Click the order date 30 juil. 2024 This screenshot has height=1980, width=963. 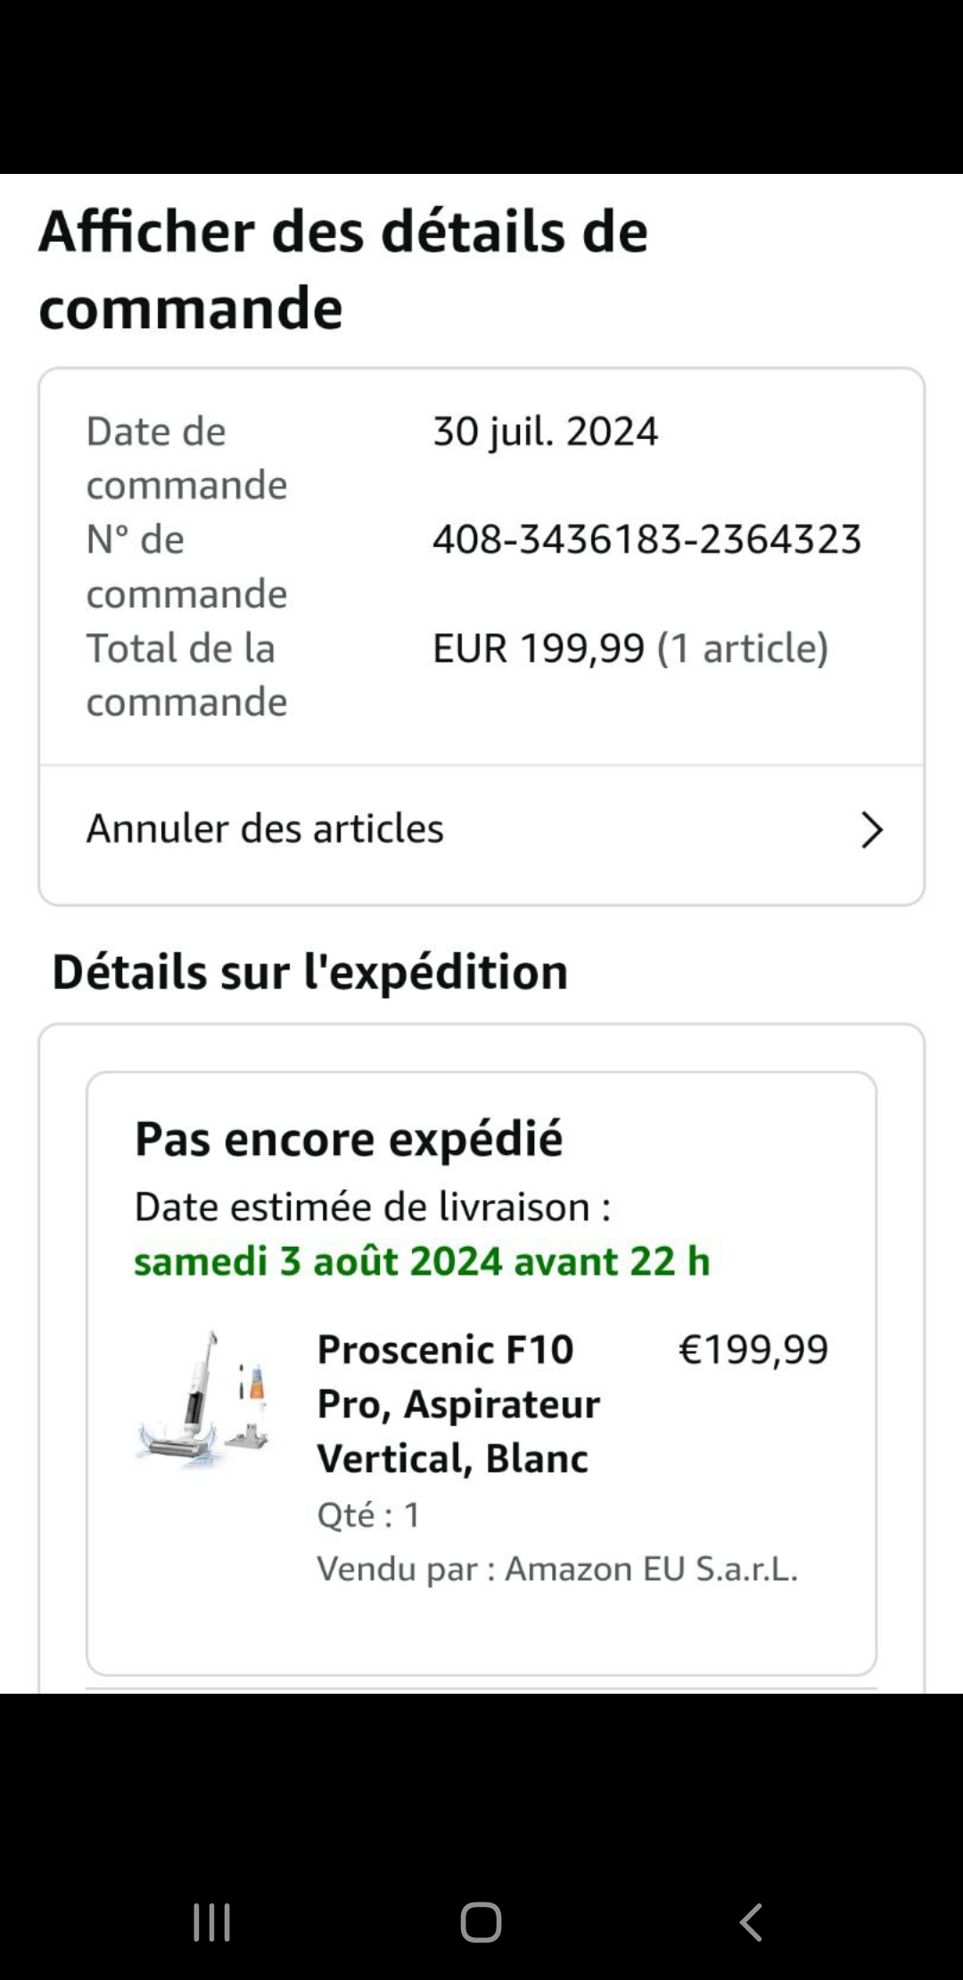pos(545,432)
